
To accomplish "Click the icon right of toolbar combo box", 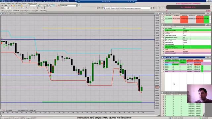I will tap(79, 5).
